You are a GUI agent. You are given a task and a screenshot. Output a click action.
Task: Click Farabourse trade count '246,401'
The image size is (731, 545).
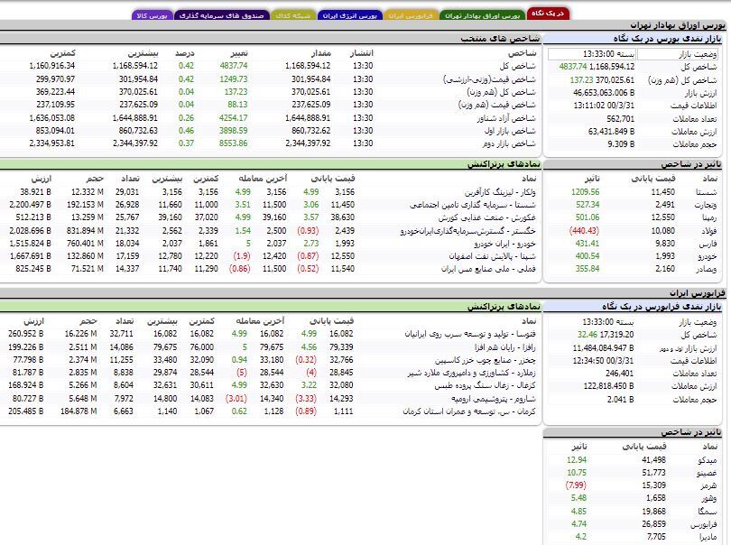click(x=620, y=374)
